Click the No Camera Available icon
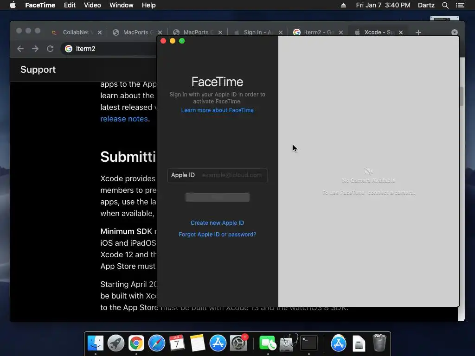475x356 pixels. click(x=368, y=172)
